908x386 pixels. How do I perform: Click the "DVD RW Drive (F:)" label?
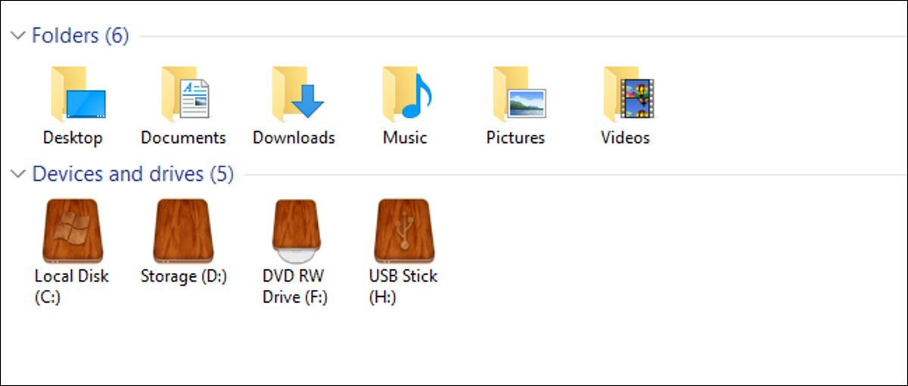click(295, 287)
